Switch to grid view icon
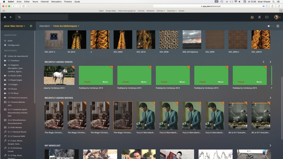The height and width of the screenshot is (159, 283). pyautogui.click(x=278, y=26)
